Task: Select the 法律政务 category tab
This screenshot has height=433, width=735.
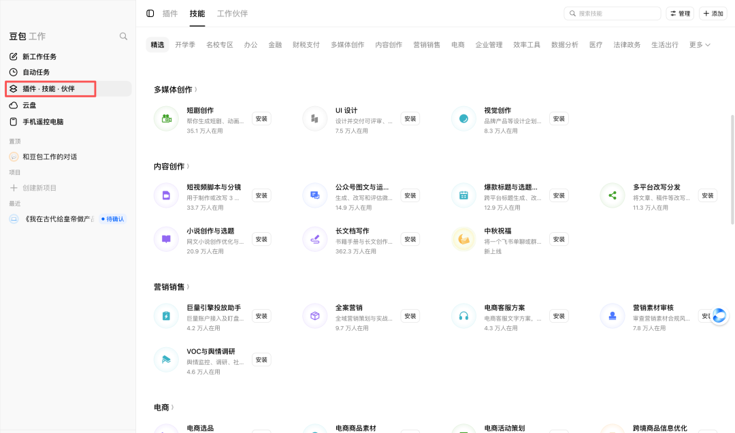Action: click(x=627, y=44)
